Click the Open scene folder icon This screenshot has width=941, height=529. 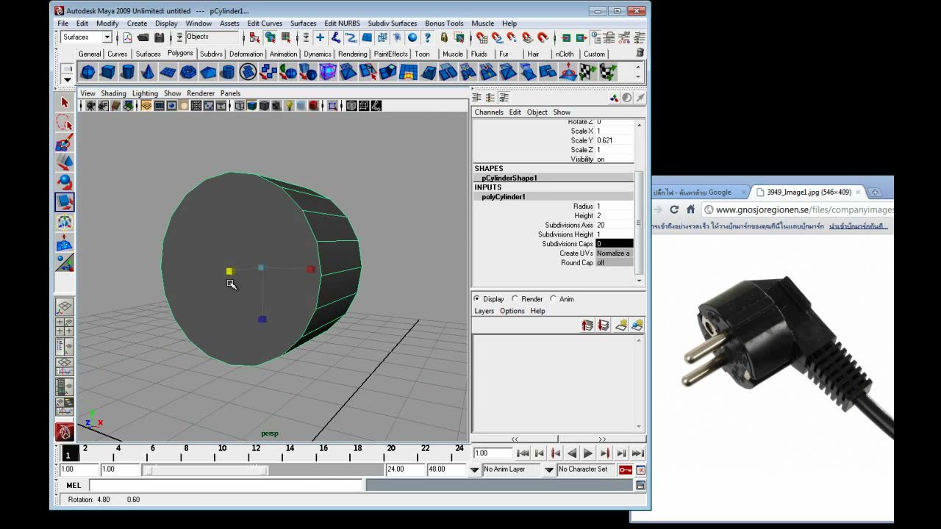143,37
